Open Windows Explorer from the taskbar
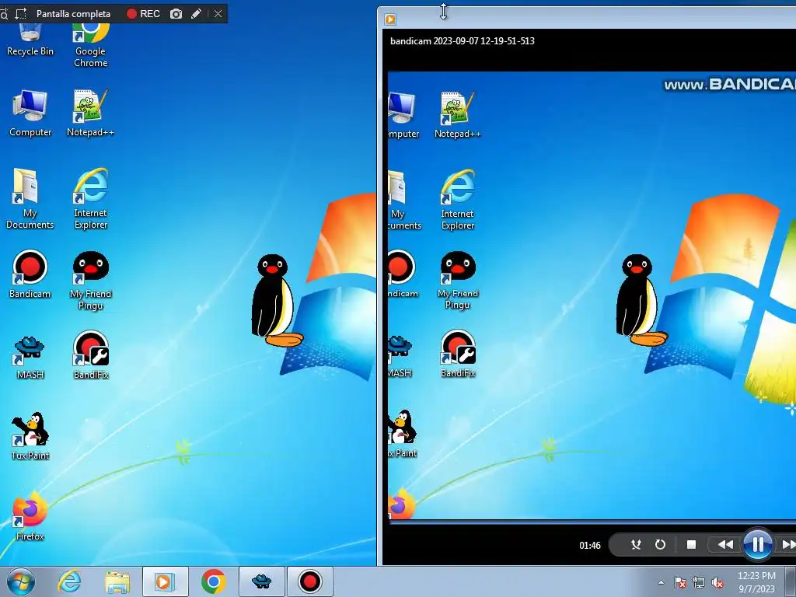This screenshot has width=796, height=597. tap(117, 581)
